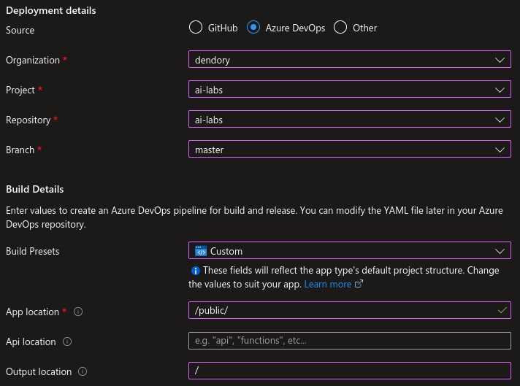Image resolution: width=520 pixels, height=386 pixels.
Task: Click the App location label
Action: click(x=32, y=312)
